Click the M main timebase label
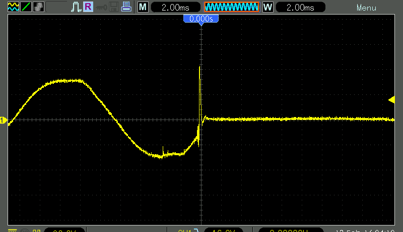Viewport: 403px width, 232px height. click(143, 7)
